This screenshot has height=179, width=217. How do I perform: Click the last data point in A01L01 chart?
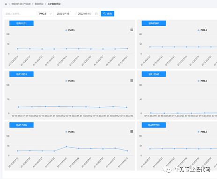point(127,49)
